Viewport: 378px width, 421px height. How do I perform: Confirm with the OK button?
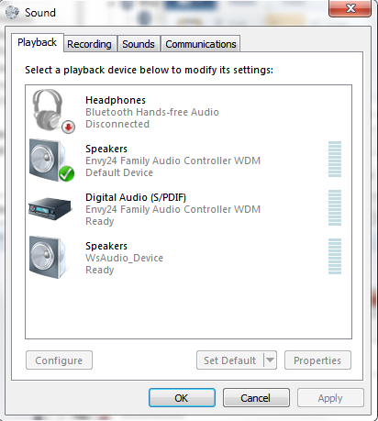coord(182,398)
